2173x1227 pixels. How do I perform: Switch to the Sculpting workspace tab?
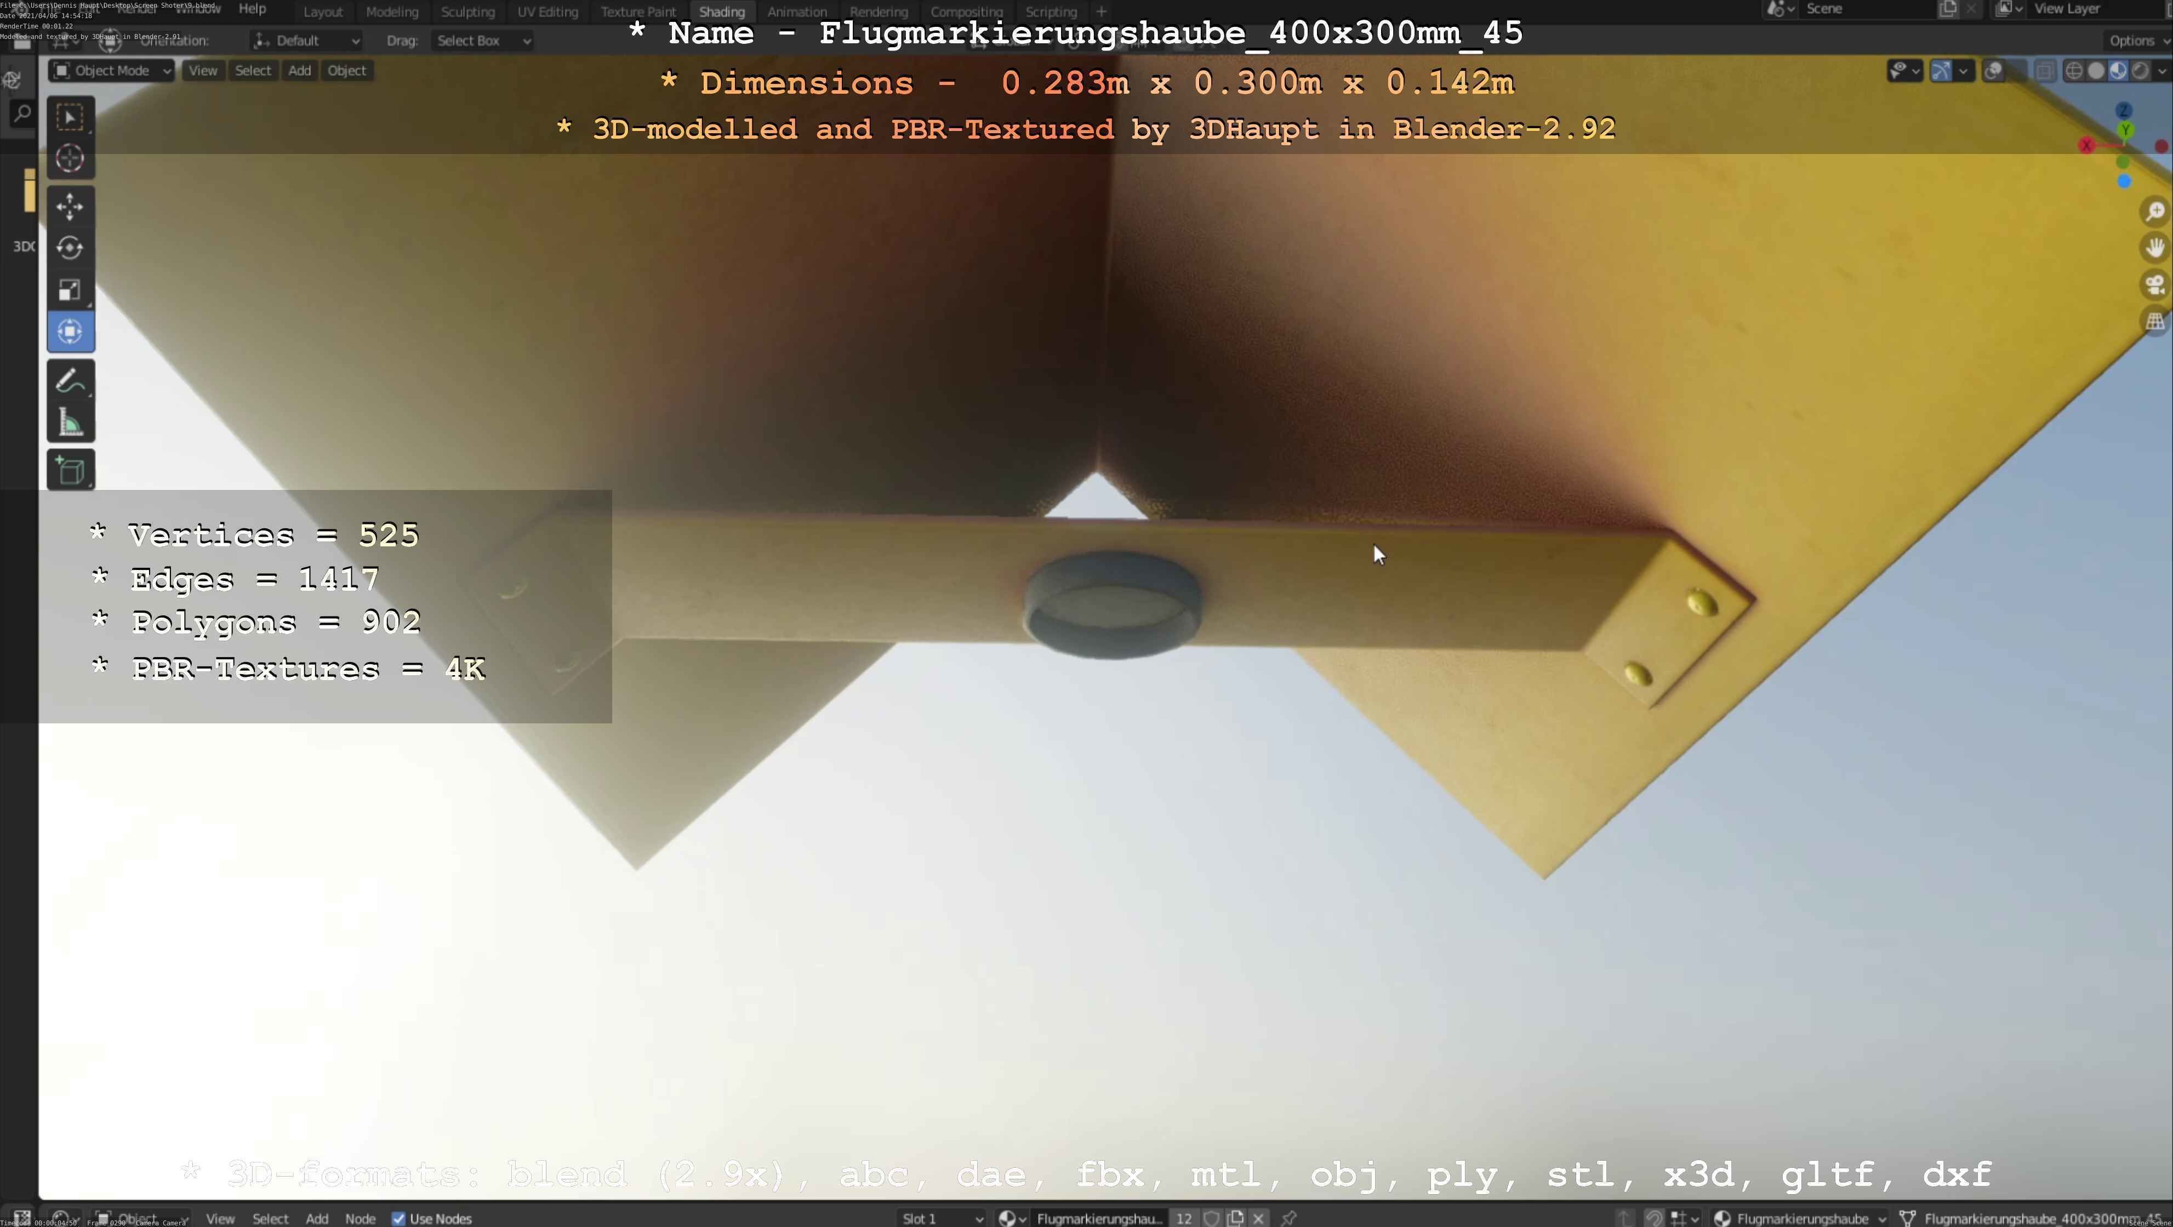tap(467, 12)
